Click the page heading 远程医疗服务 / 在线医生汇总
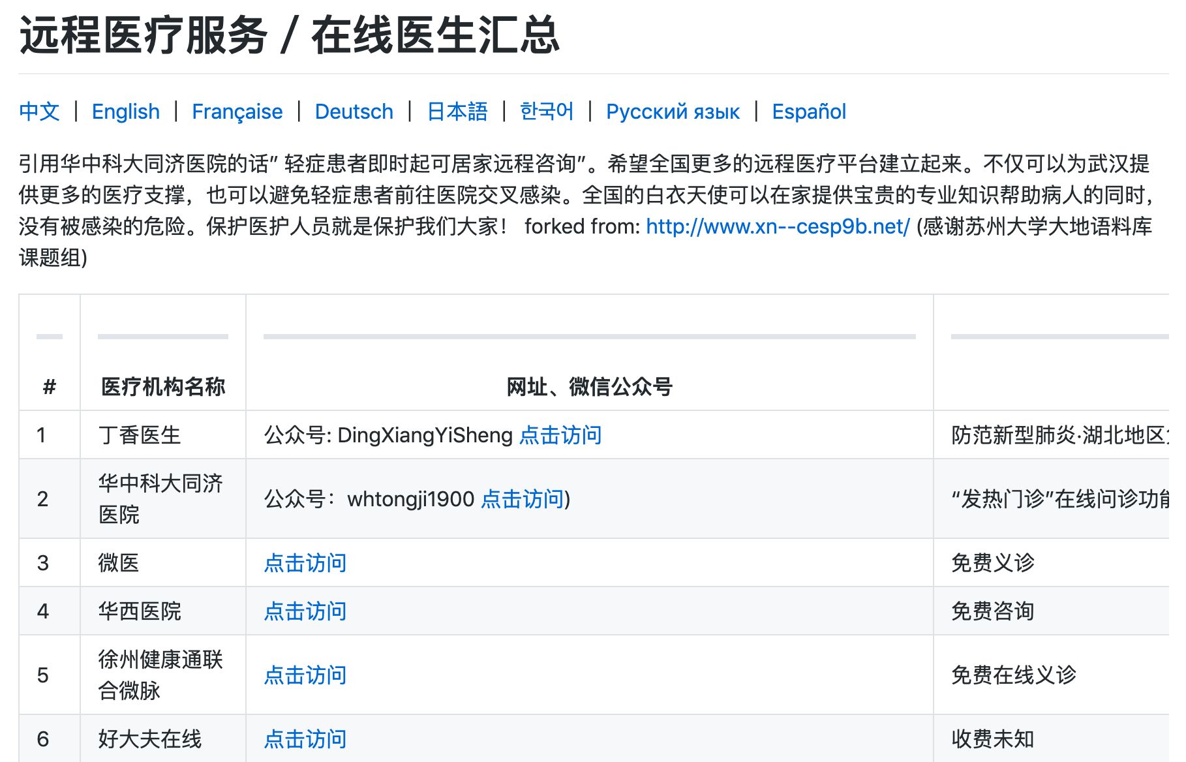This screenshot has height=762, width=1186. point(290,35)
